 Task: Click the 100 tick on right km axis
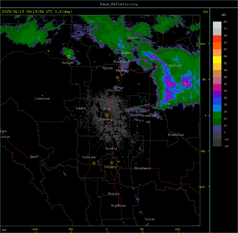coord(203,44)
